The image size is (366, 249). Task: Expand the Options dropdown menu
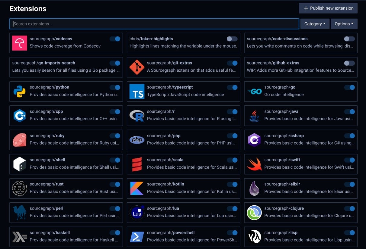click(x=344, y=24)
